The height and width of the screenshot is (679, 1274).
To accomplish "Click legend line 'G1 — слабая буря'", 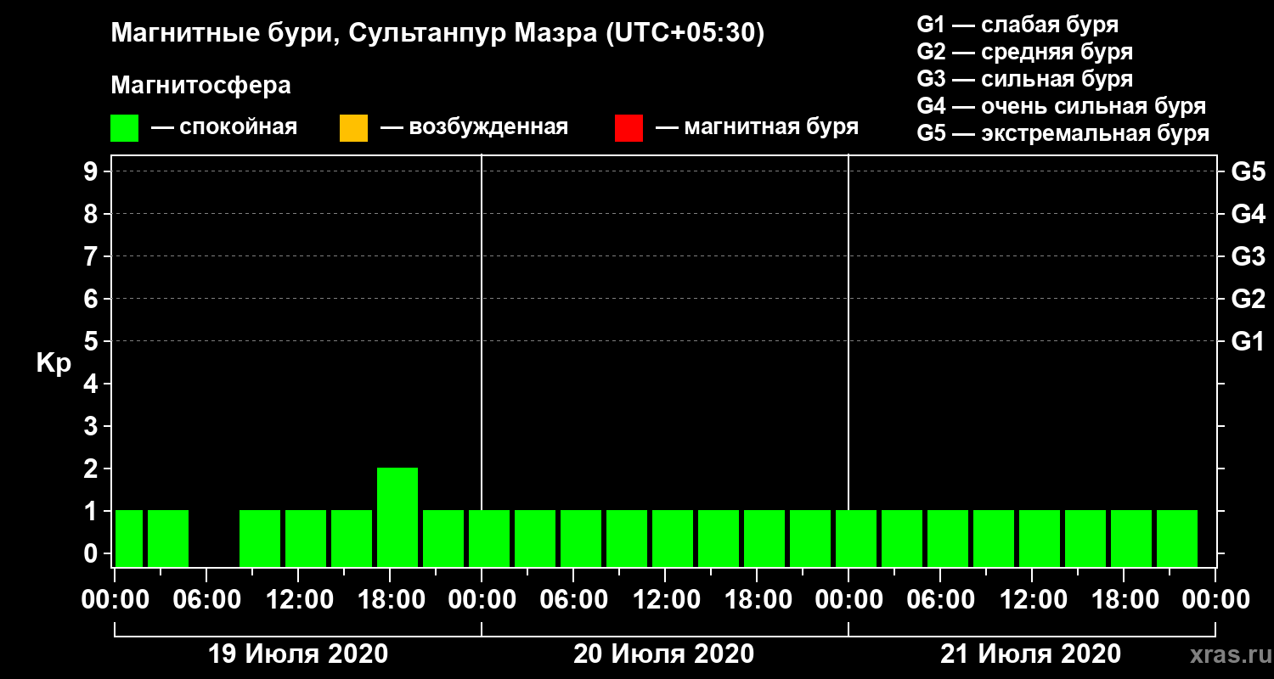I will 1018,24.
